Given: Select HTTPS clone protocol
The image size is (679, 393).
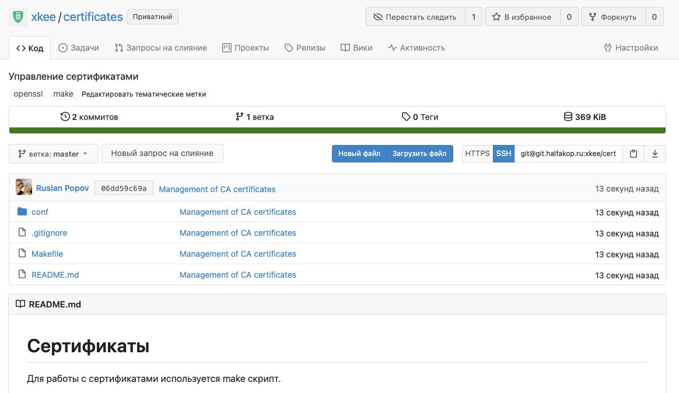Looking at the screenshot, I should pyautogui.click(x=477, y=154).
